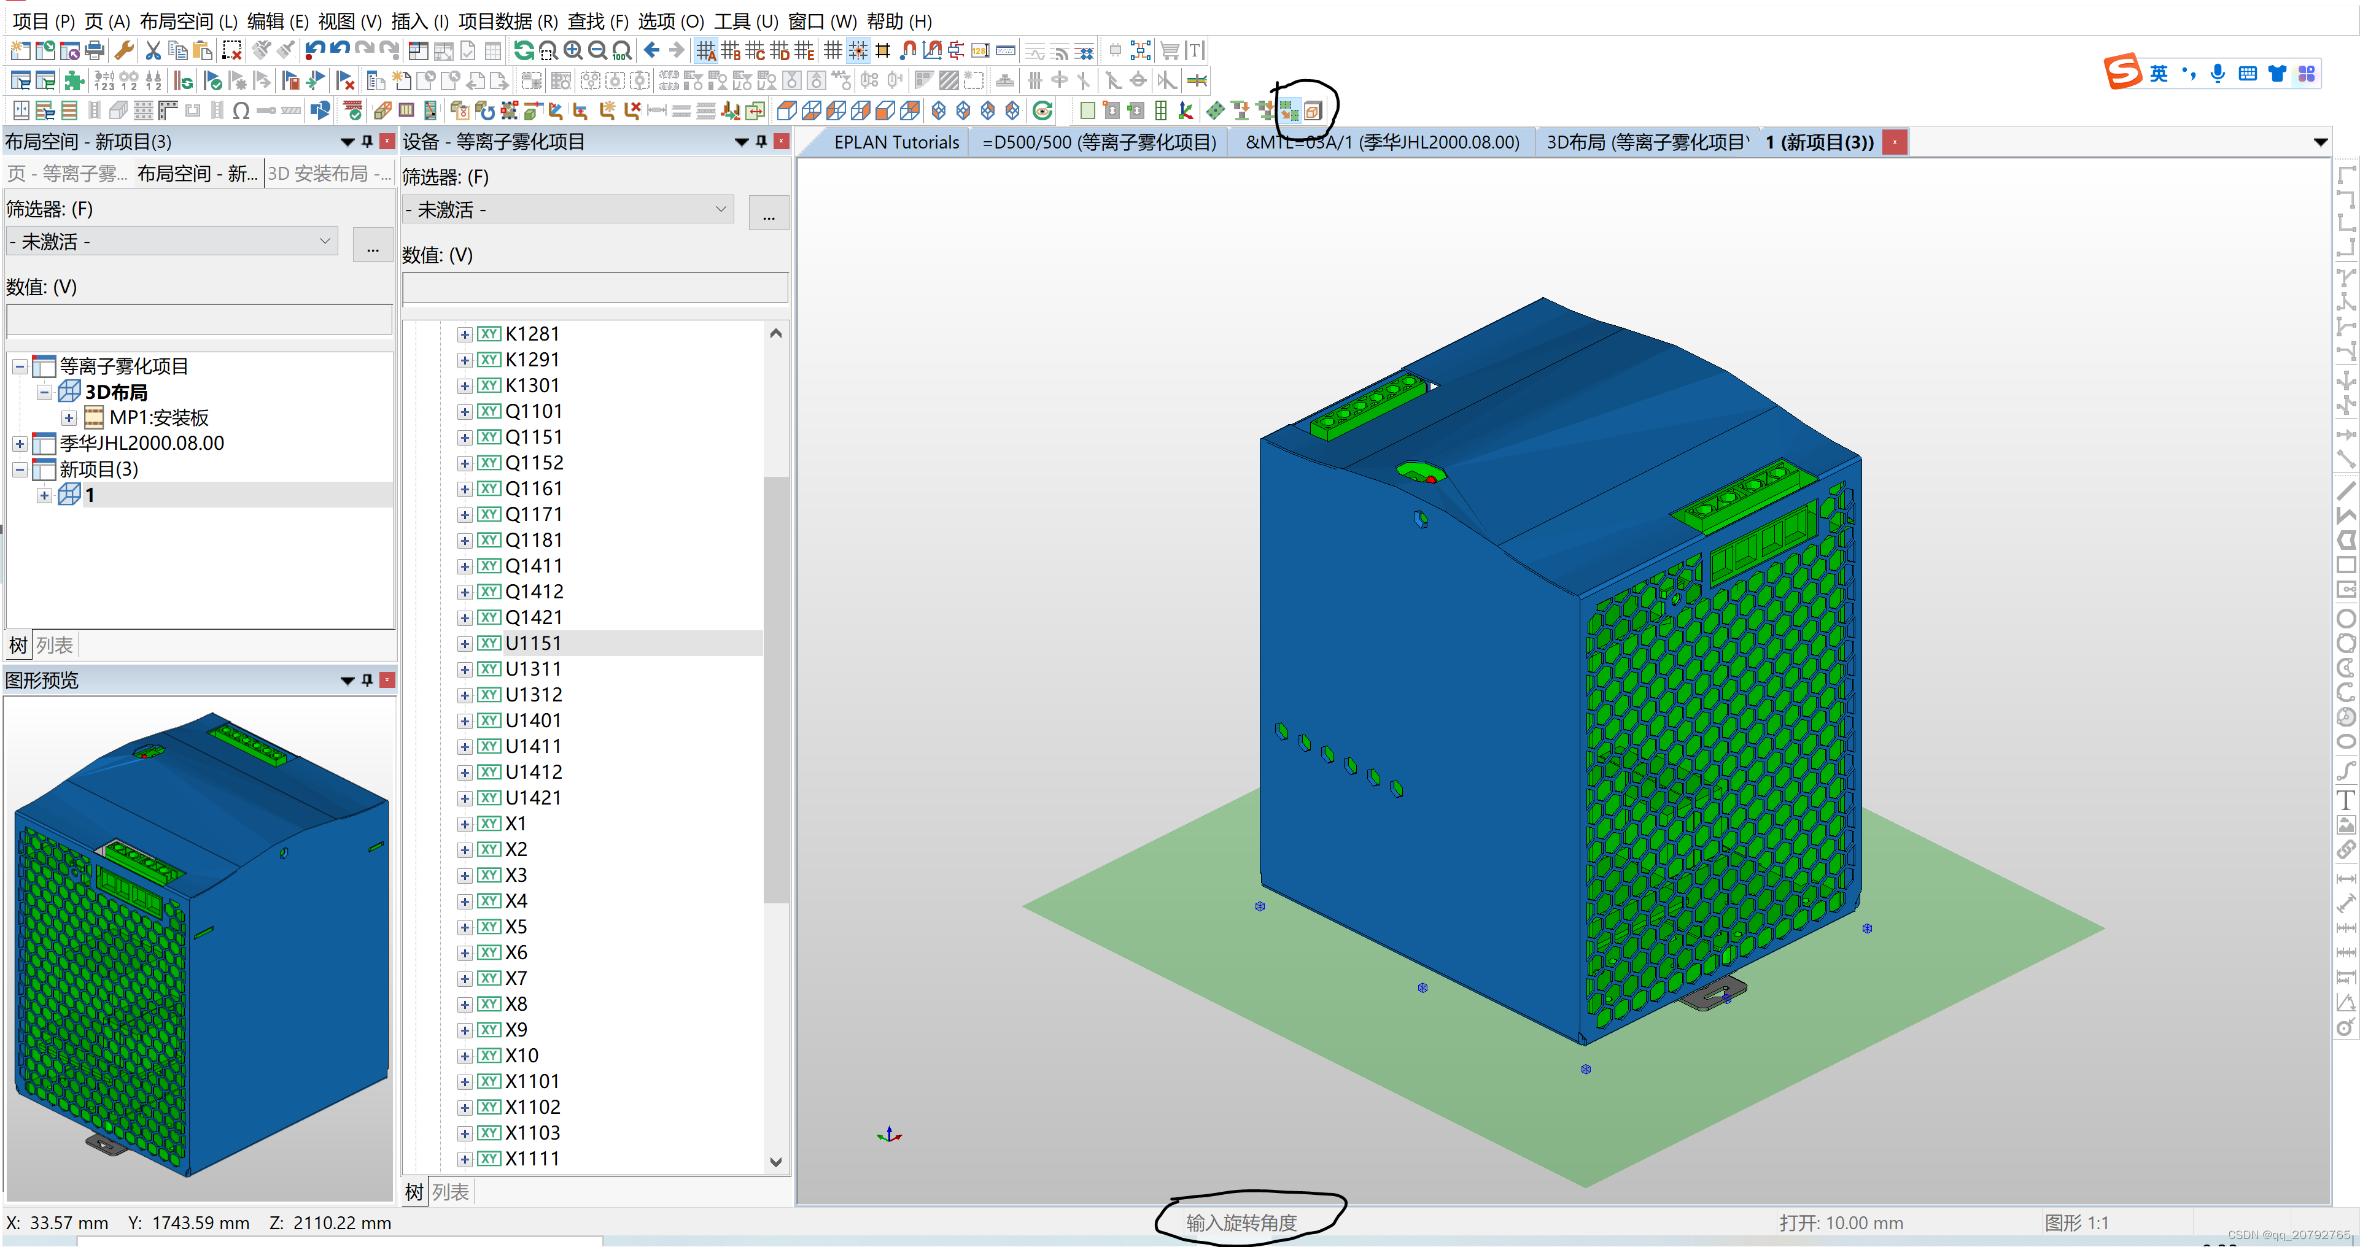Toggle Grid A in the toolbar
The height and width of the screenshot is (1247, 2360).
point(705,50)
